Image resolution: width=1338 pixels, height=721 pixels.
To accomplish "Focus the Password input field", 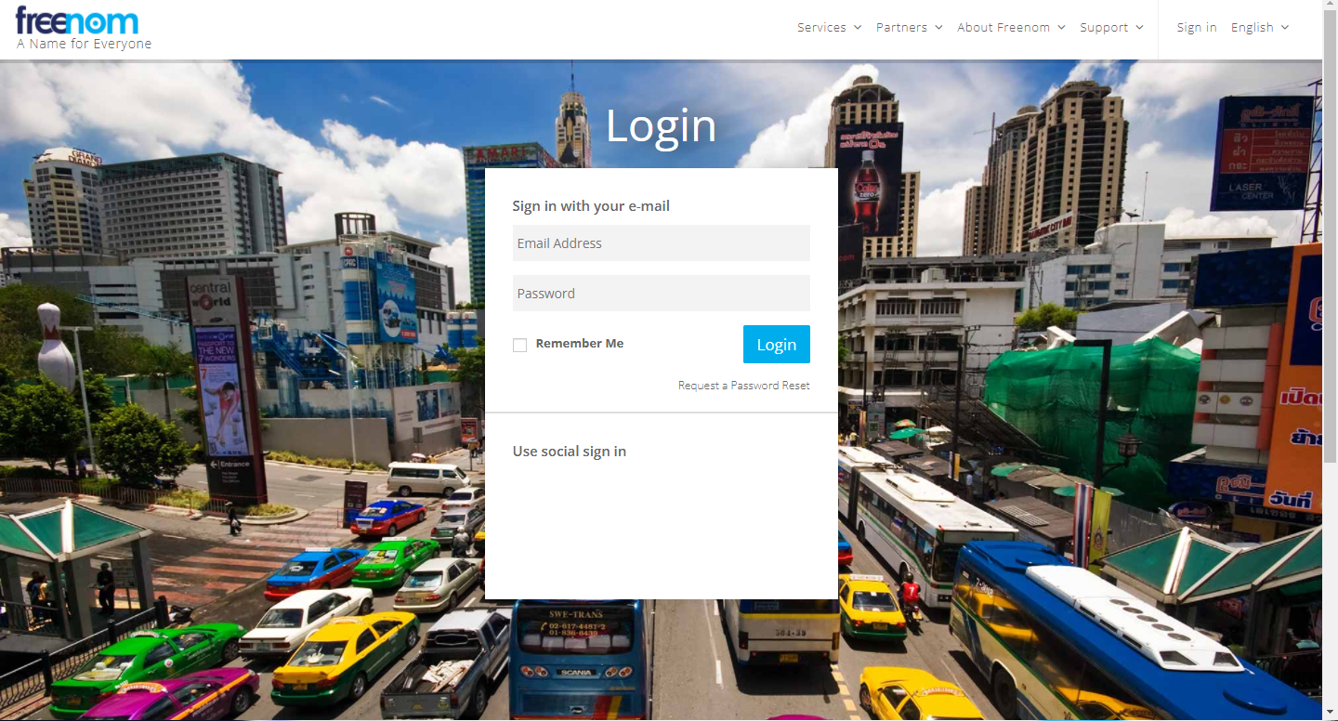I will (661, 294).
